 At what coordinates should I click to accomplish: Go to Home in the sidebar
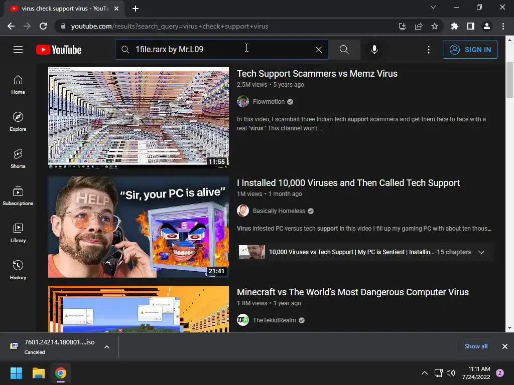click(18, 85)
